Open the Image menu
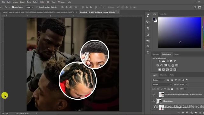204x115 pixels. (x=15, y=2)
